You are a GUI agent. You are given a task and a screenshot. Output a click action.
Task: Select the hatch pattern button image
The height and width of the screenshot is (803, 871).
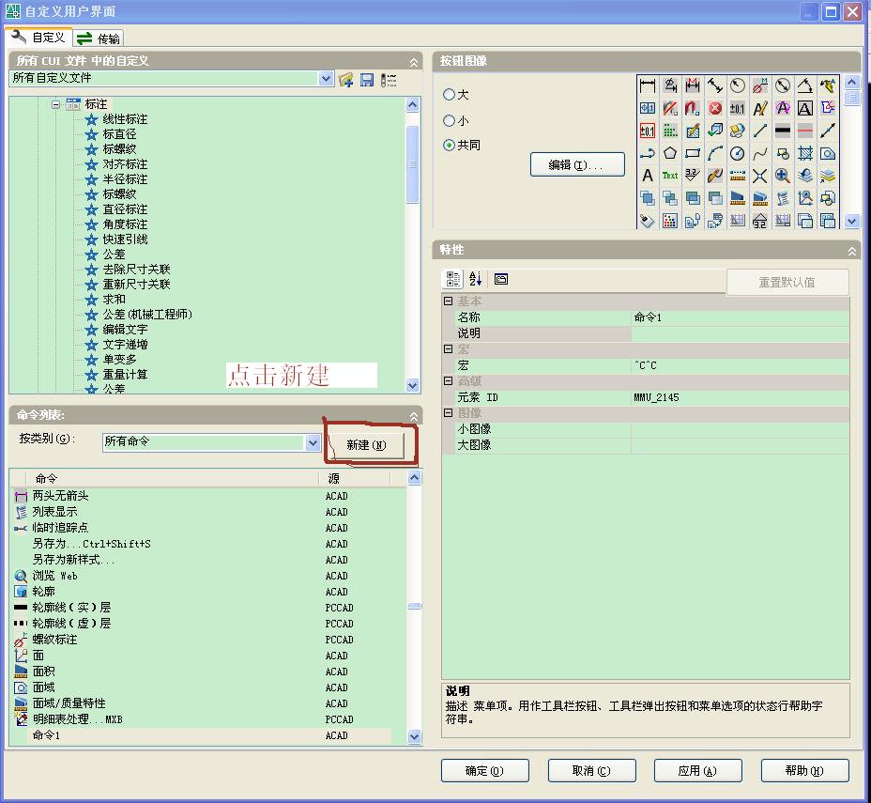pos(805,153)
